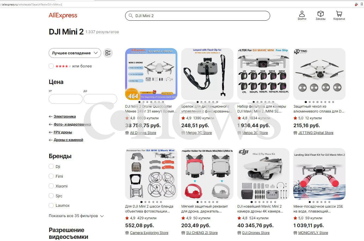This screenshot has height=241, width=364.
Task: Enable four stars or more filter
Action: pyautogui.click(x=51, y=66)
